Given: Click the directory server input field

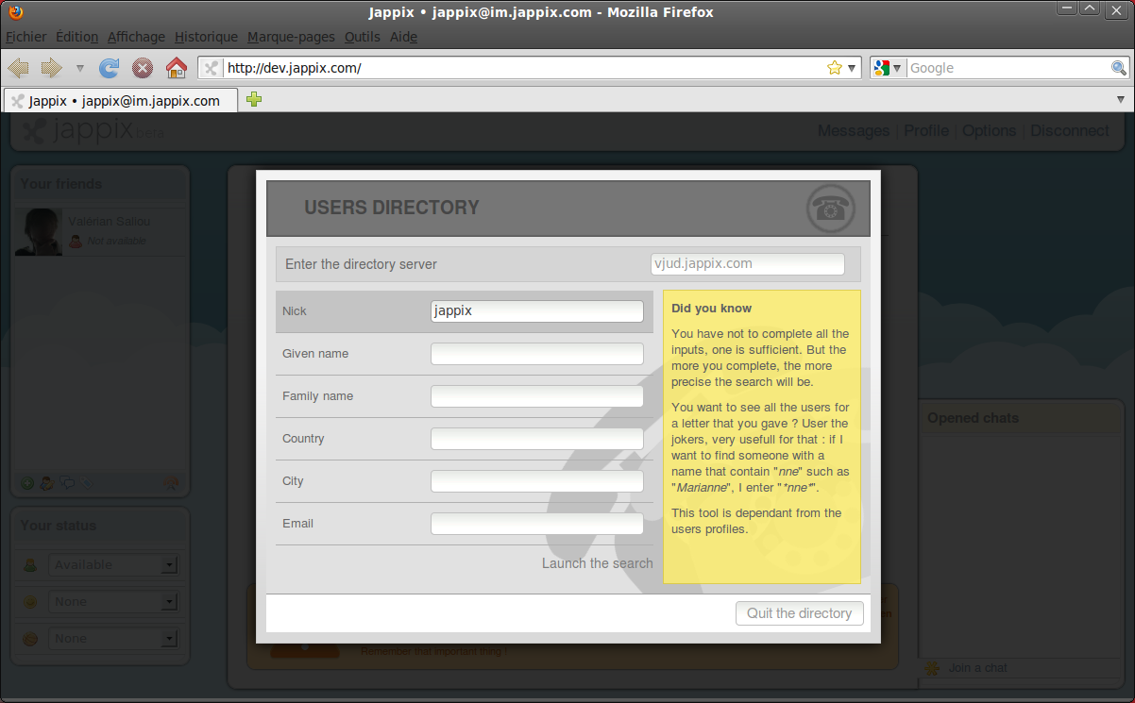Looking at the screenshot, I should (747, 264).
